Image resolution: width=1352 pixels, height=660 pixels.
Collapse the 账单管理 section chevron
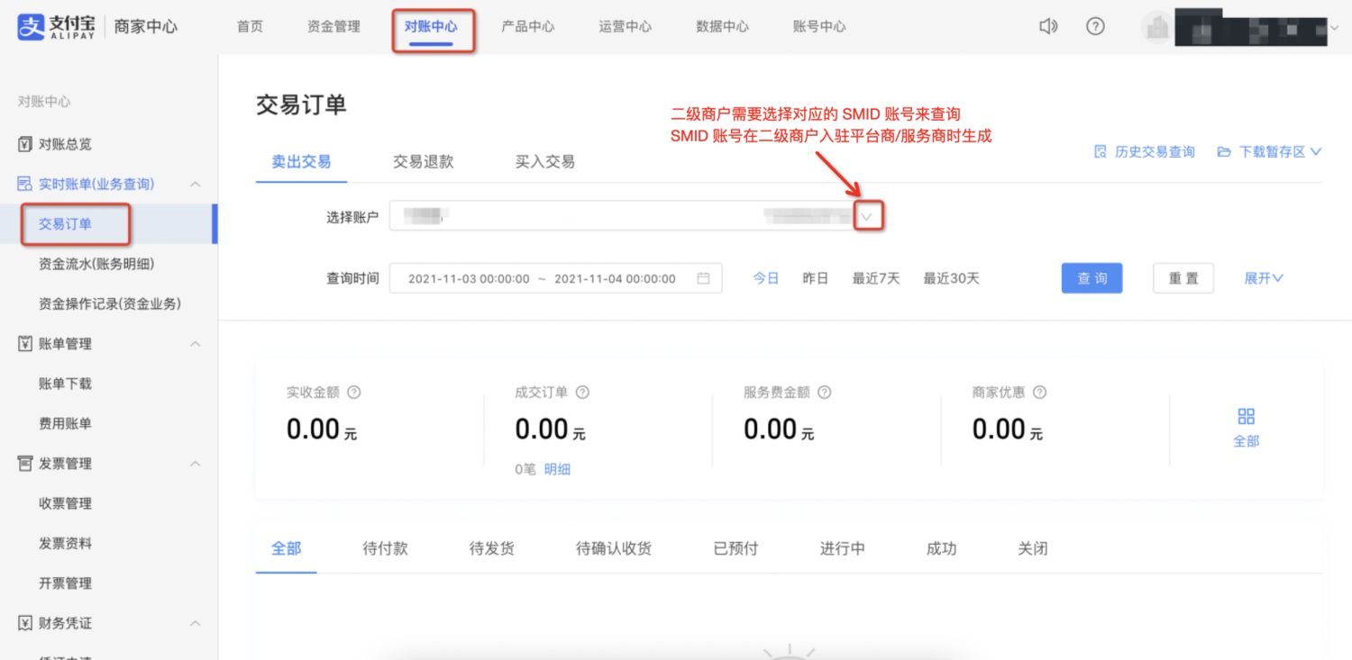tap(195, 344)
